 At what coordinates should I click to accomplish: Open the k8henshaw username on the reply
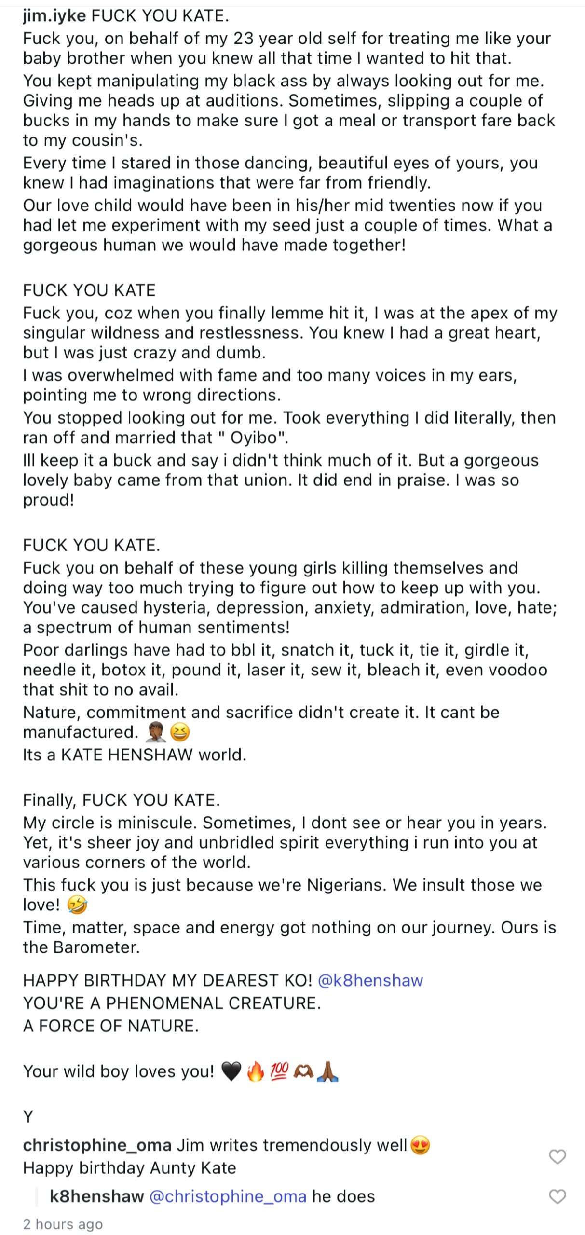(96, 1196)
